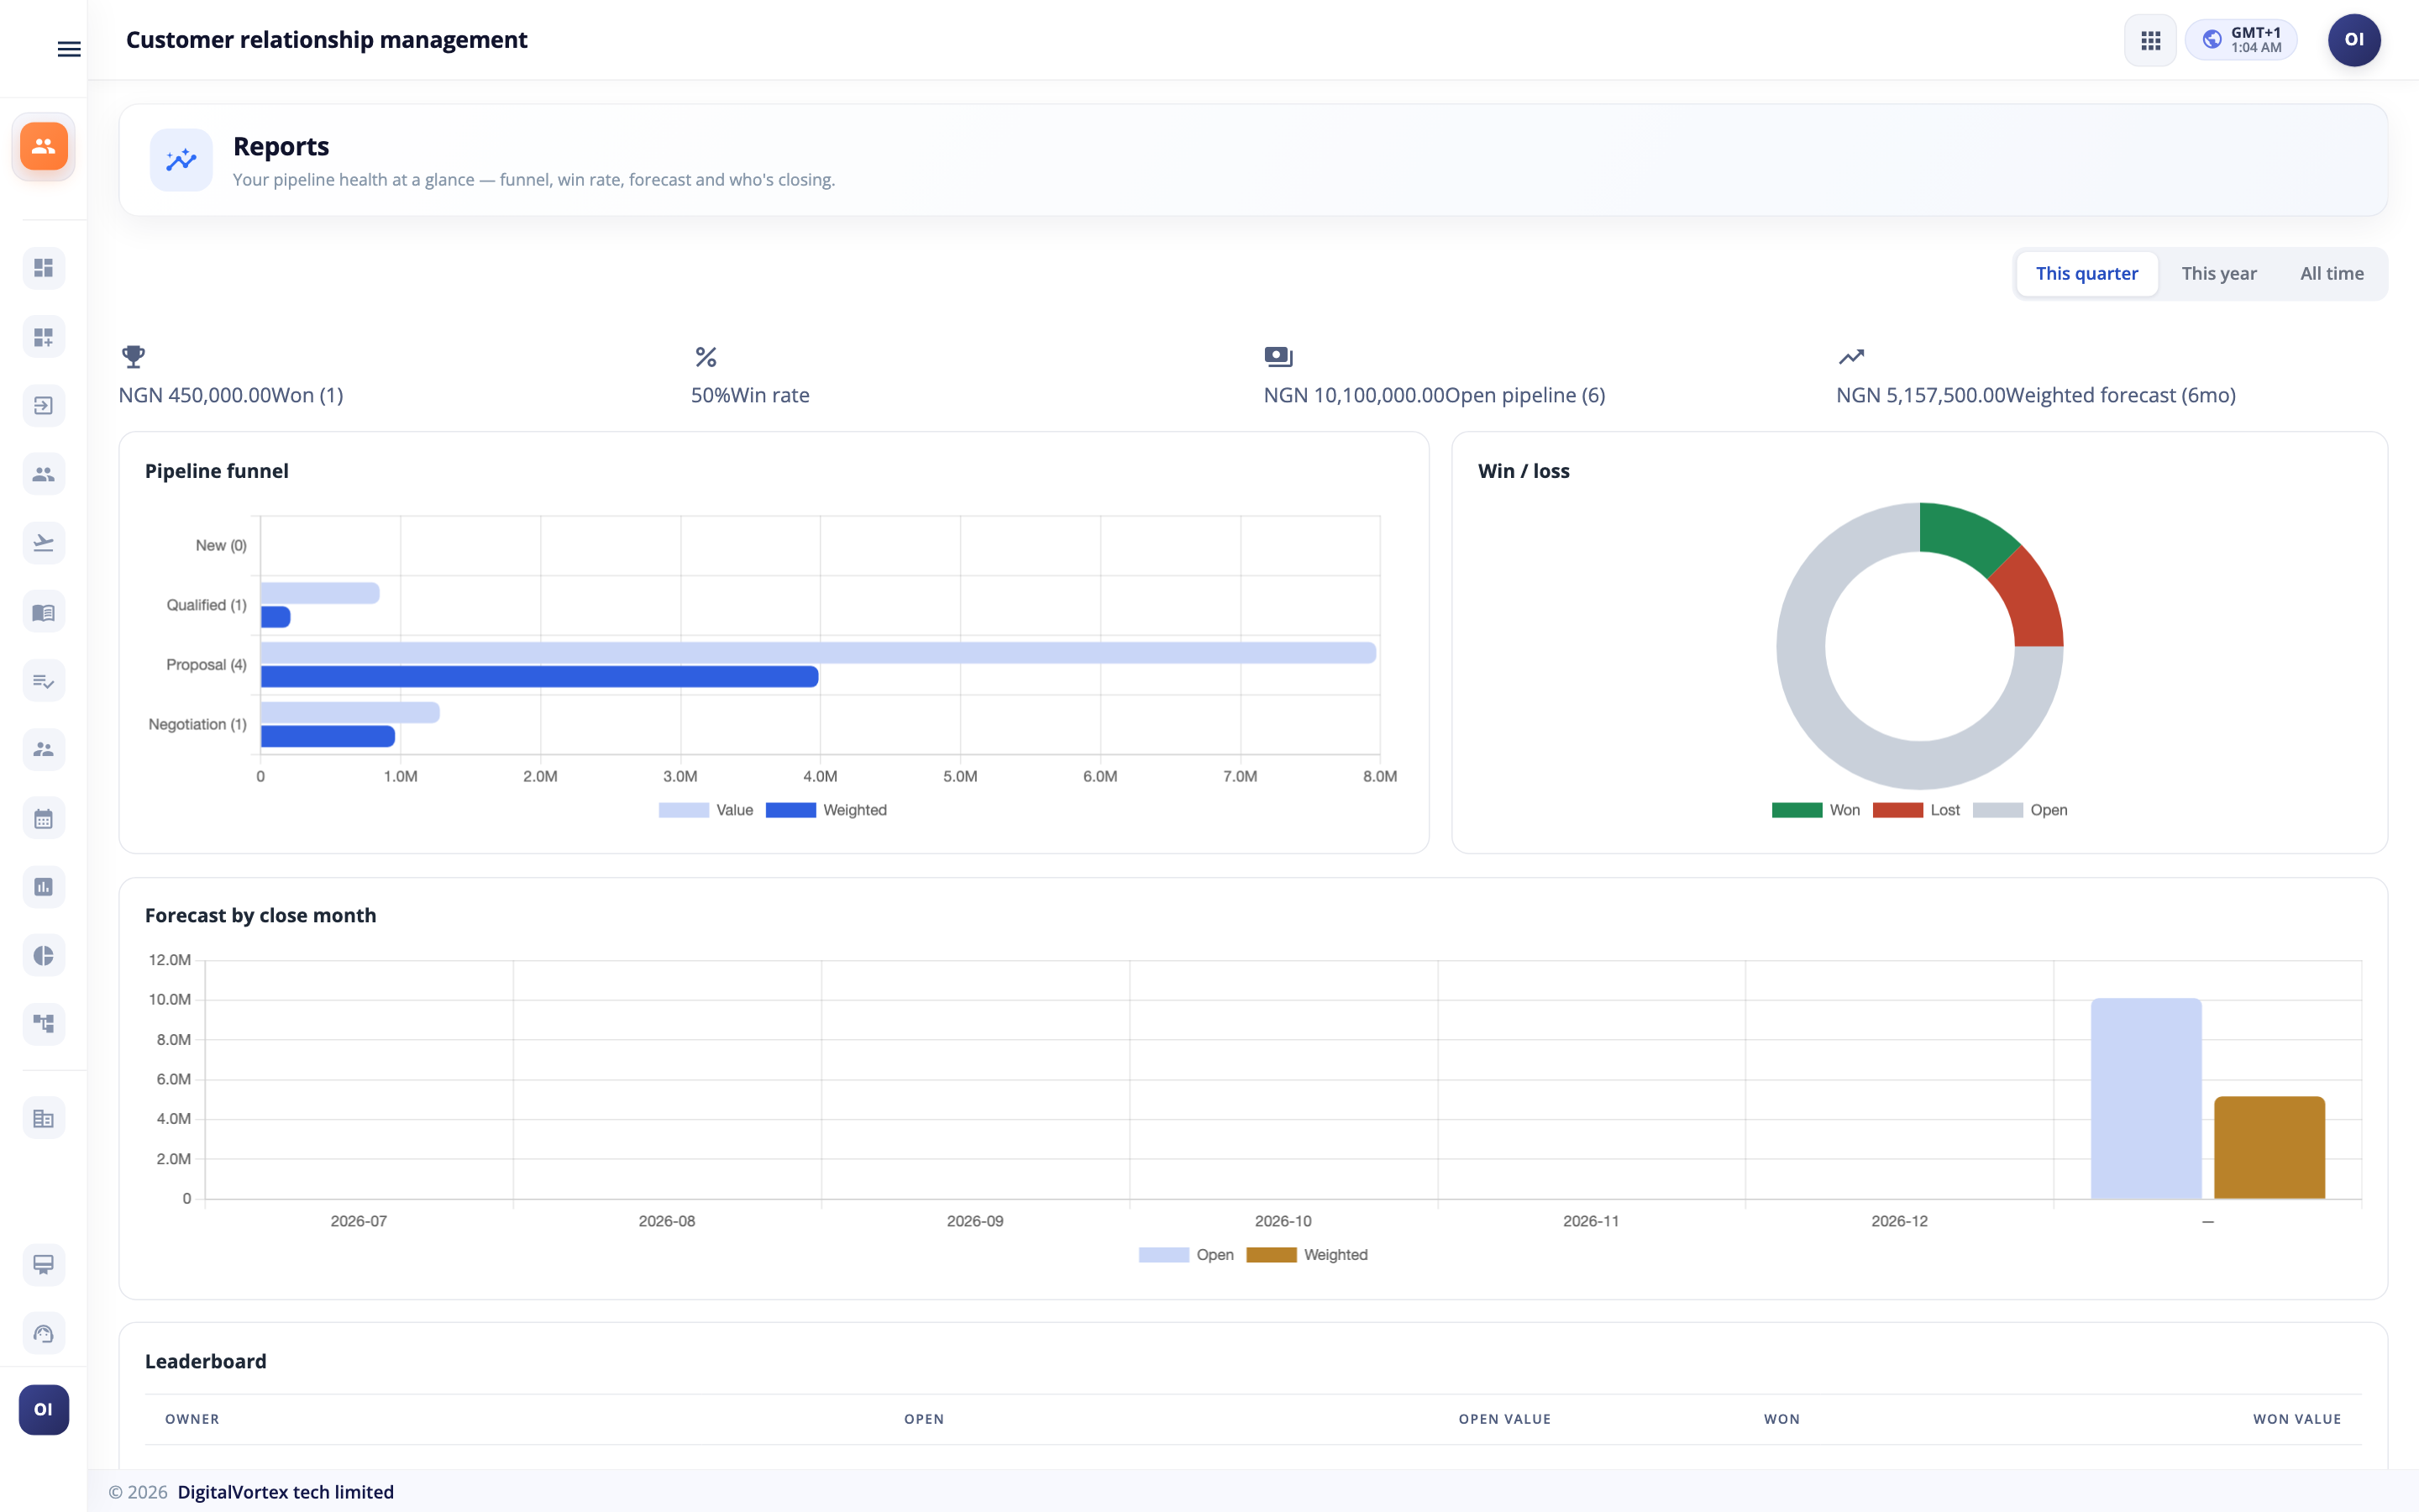Viewport: 2419px width, 1512px height.
Task: Open the calendar sidebar icon
Action: click(44, 819)
